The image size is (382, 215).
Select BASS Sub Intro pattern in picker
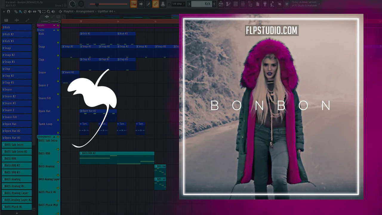pyautogui.click(x=17, y=145)
